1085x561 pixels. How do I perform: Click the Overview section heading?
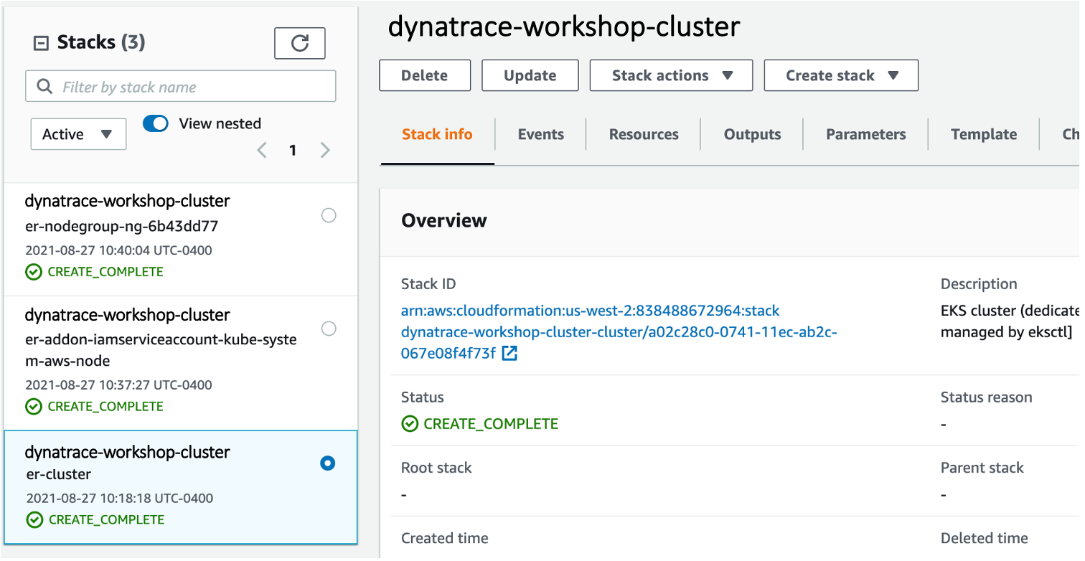[x=444, y=220]
